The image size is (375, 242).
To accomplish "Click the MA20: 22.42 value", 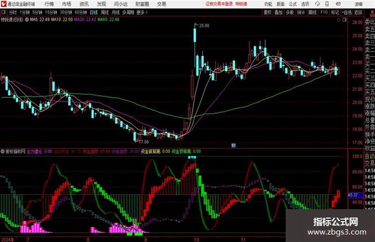I will pos(85,19).
